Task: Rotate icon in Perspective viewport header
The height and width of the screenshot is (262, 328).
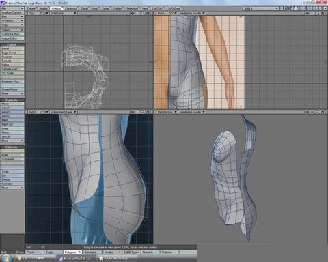Action: [312, 112]
